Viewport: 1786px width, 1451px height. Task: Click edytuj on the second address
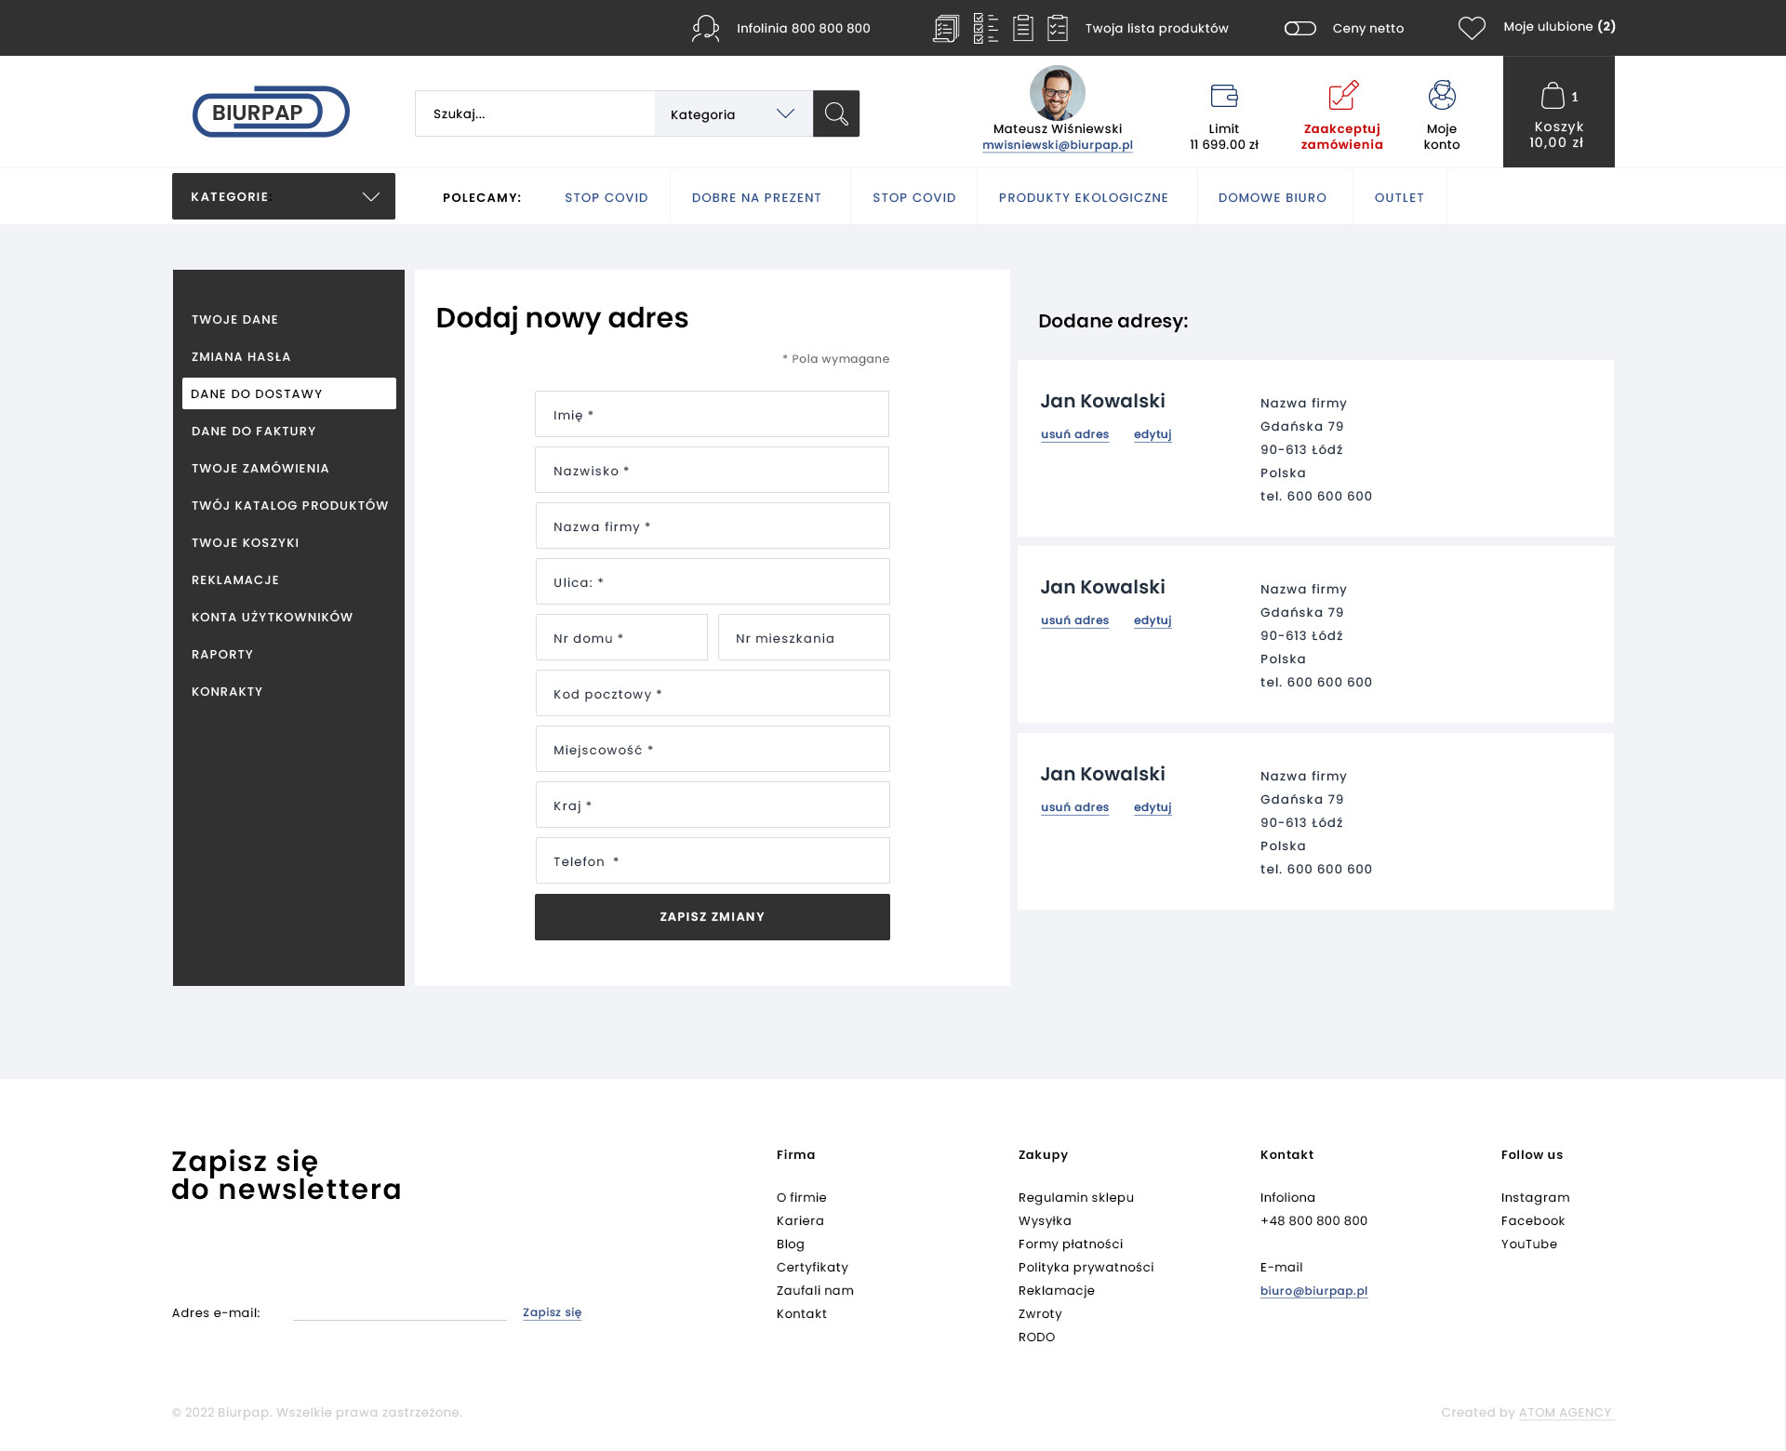(1153, 620)
